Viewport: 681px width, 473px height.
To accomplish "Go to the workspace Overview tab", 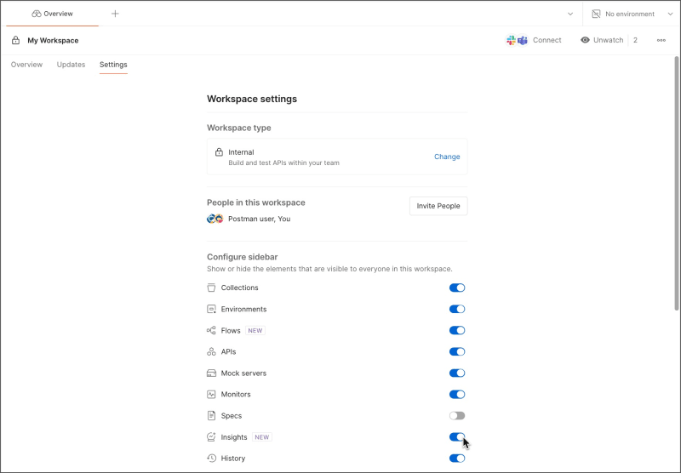I will pyautogui.click(x=26, y=65).
